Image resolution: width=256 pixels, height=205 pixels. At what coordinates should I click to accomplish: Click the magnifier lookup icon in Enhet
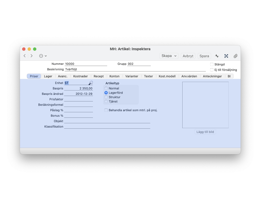click(91, 83)
